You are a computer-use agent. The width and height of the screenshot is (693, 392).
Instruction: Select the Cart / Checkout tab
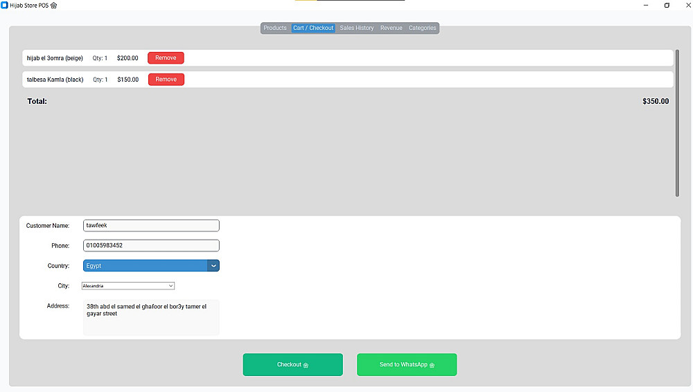(313, 28)
